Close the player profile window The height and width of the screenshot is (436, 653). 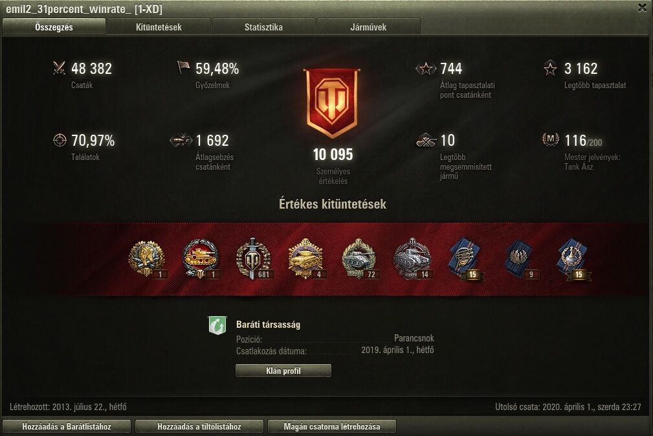pyautogui.click(x=642, y=8)
